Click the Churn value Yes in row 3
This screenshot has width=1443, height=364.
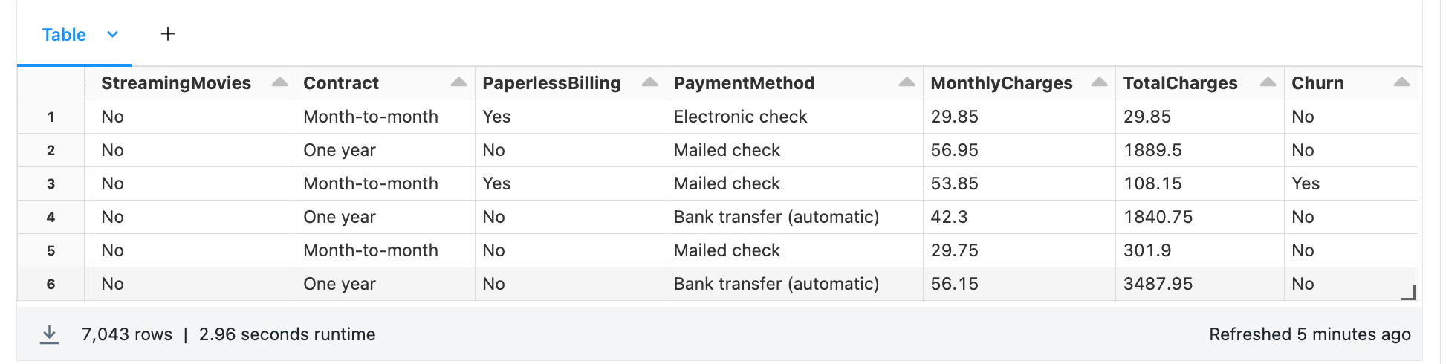coord(1306,183)
